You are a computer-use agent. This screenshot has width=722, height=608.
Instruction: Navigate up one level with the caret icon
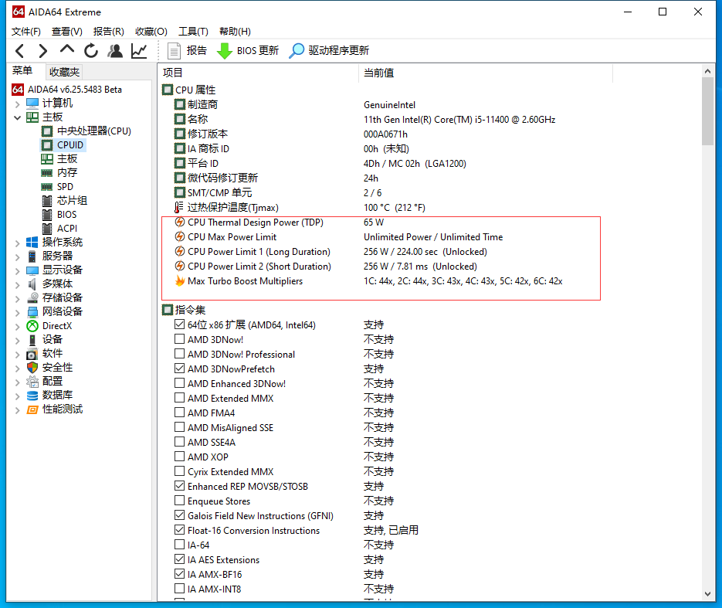[66, 49]
